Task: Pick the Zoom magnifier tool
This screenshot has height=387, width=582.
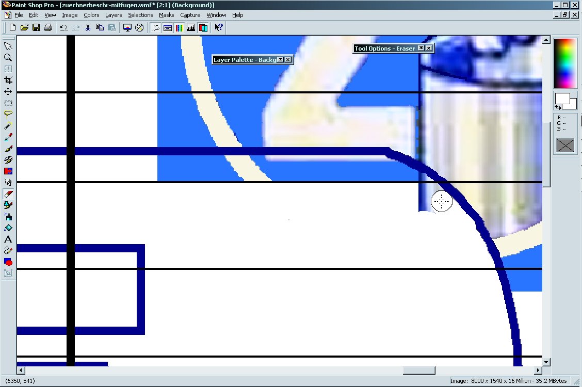Action: point(8,58)
